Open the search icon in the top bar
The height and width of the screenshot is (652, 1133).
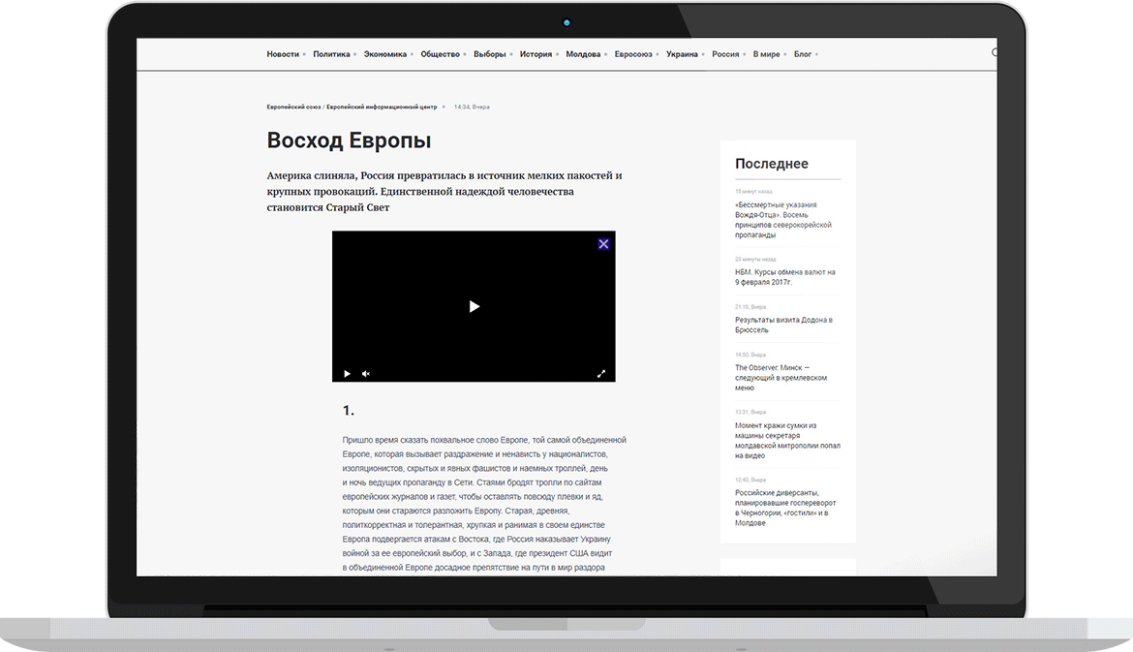(x=995, y=53)
